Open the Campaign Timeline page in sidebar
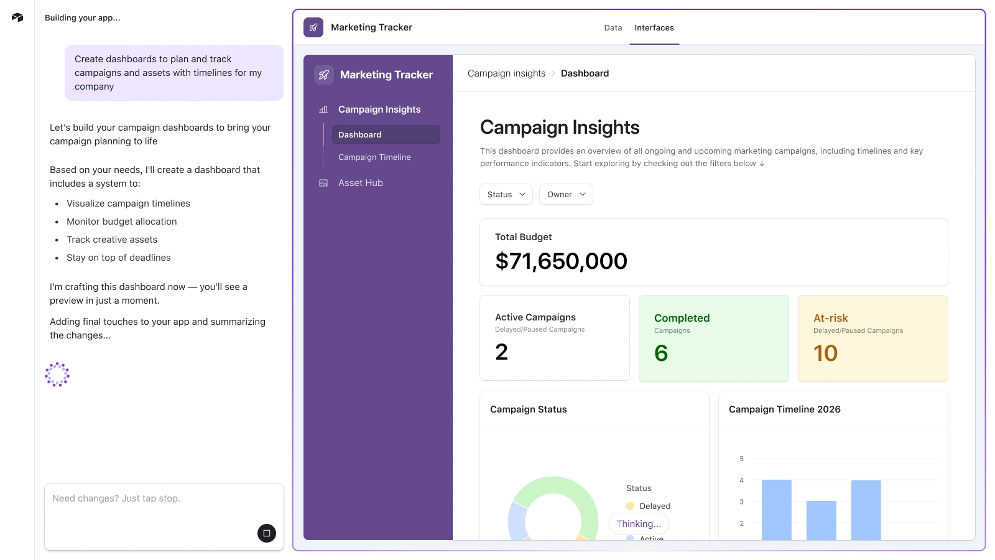This screenshot has width=995, height=560. pyautogui.click(x=374, y=157)
